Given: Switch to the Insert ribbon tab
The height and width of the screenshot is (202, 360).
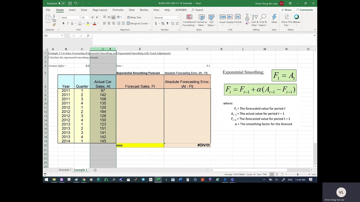Looking at the screenshot, I should [72, 10].
